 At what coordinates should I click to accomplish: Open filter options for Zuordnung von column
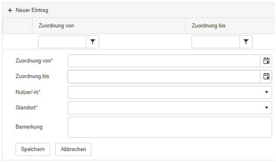(x=93, y=42)
